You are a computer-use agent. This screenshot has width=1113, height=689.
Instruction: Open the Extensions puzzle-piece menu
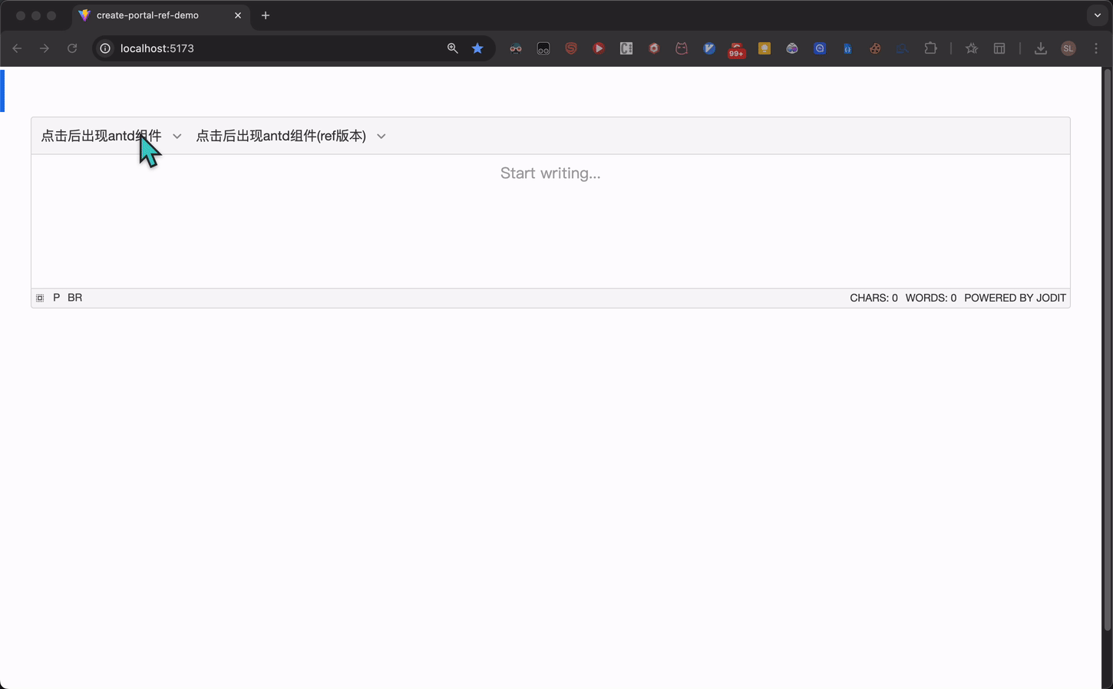coord(930,48)
